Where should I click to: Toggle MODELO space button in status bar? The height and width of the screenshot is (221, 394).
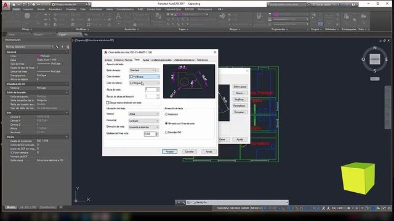tap(256, 208)
